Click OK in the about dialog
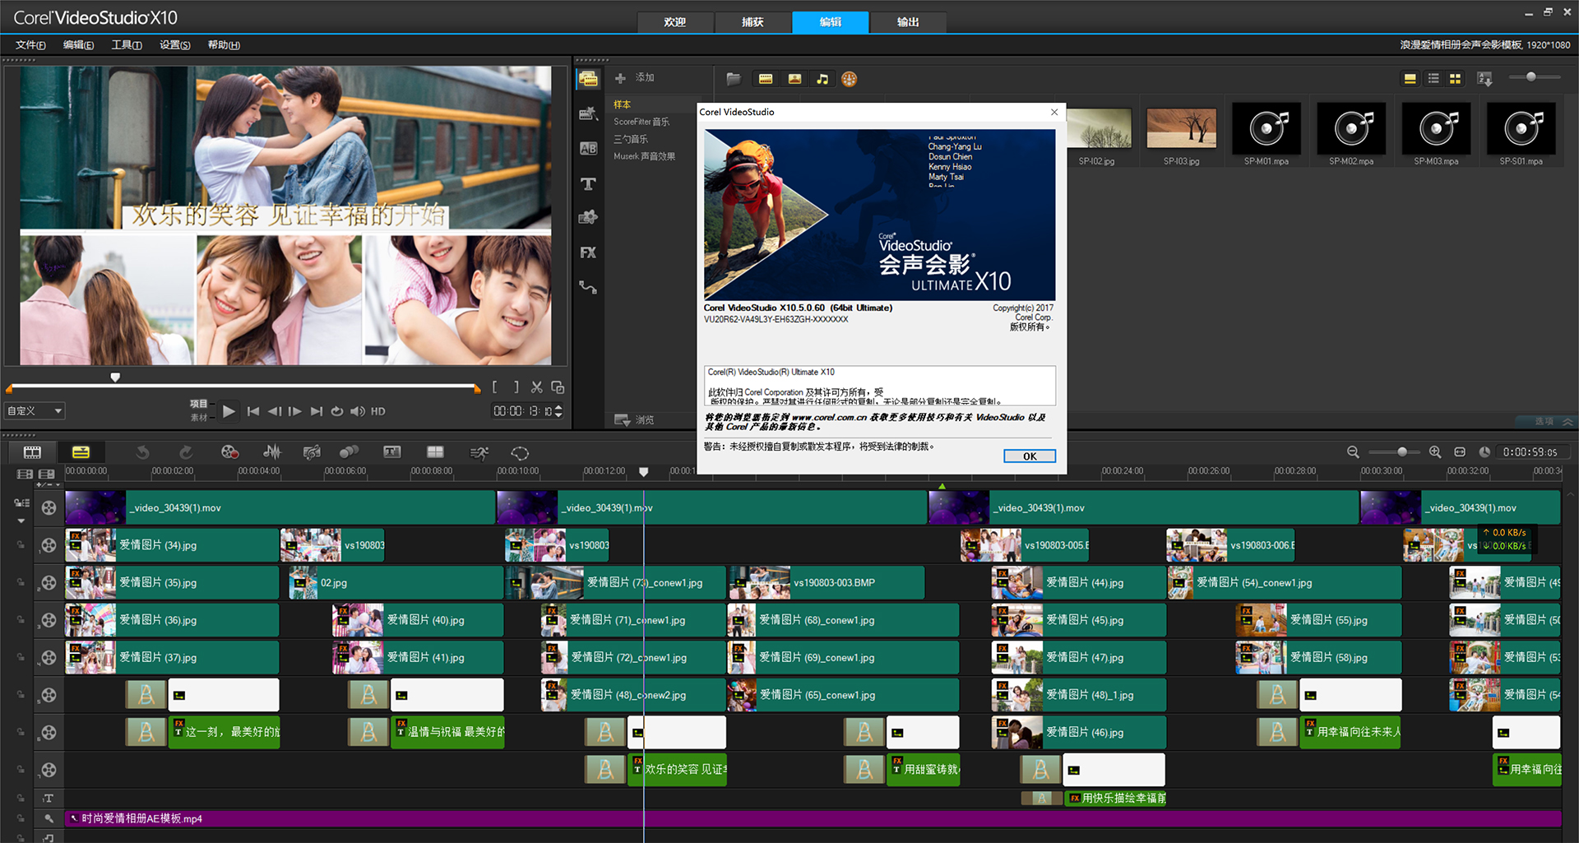The height and width of the screenshot is (843, 1579). [1029, 456]
